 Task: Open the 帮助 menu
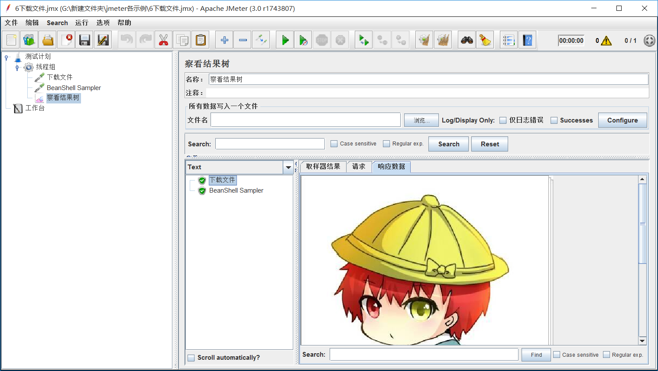(x=124, y=23)
